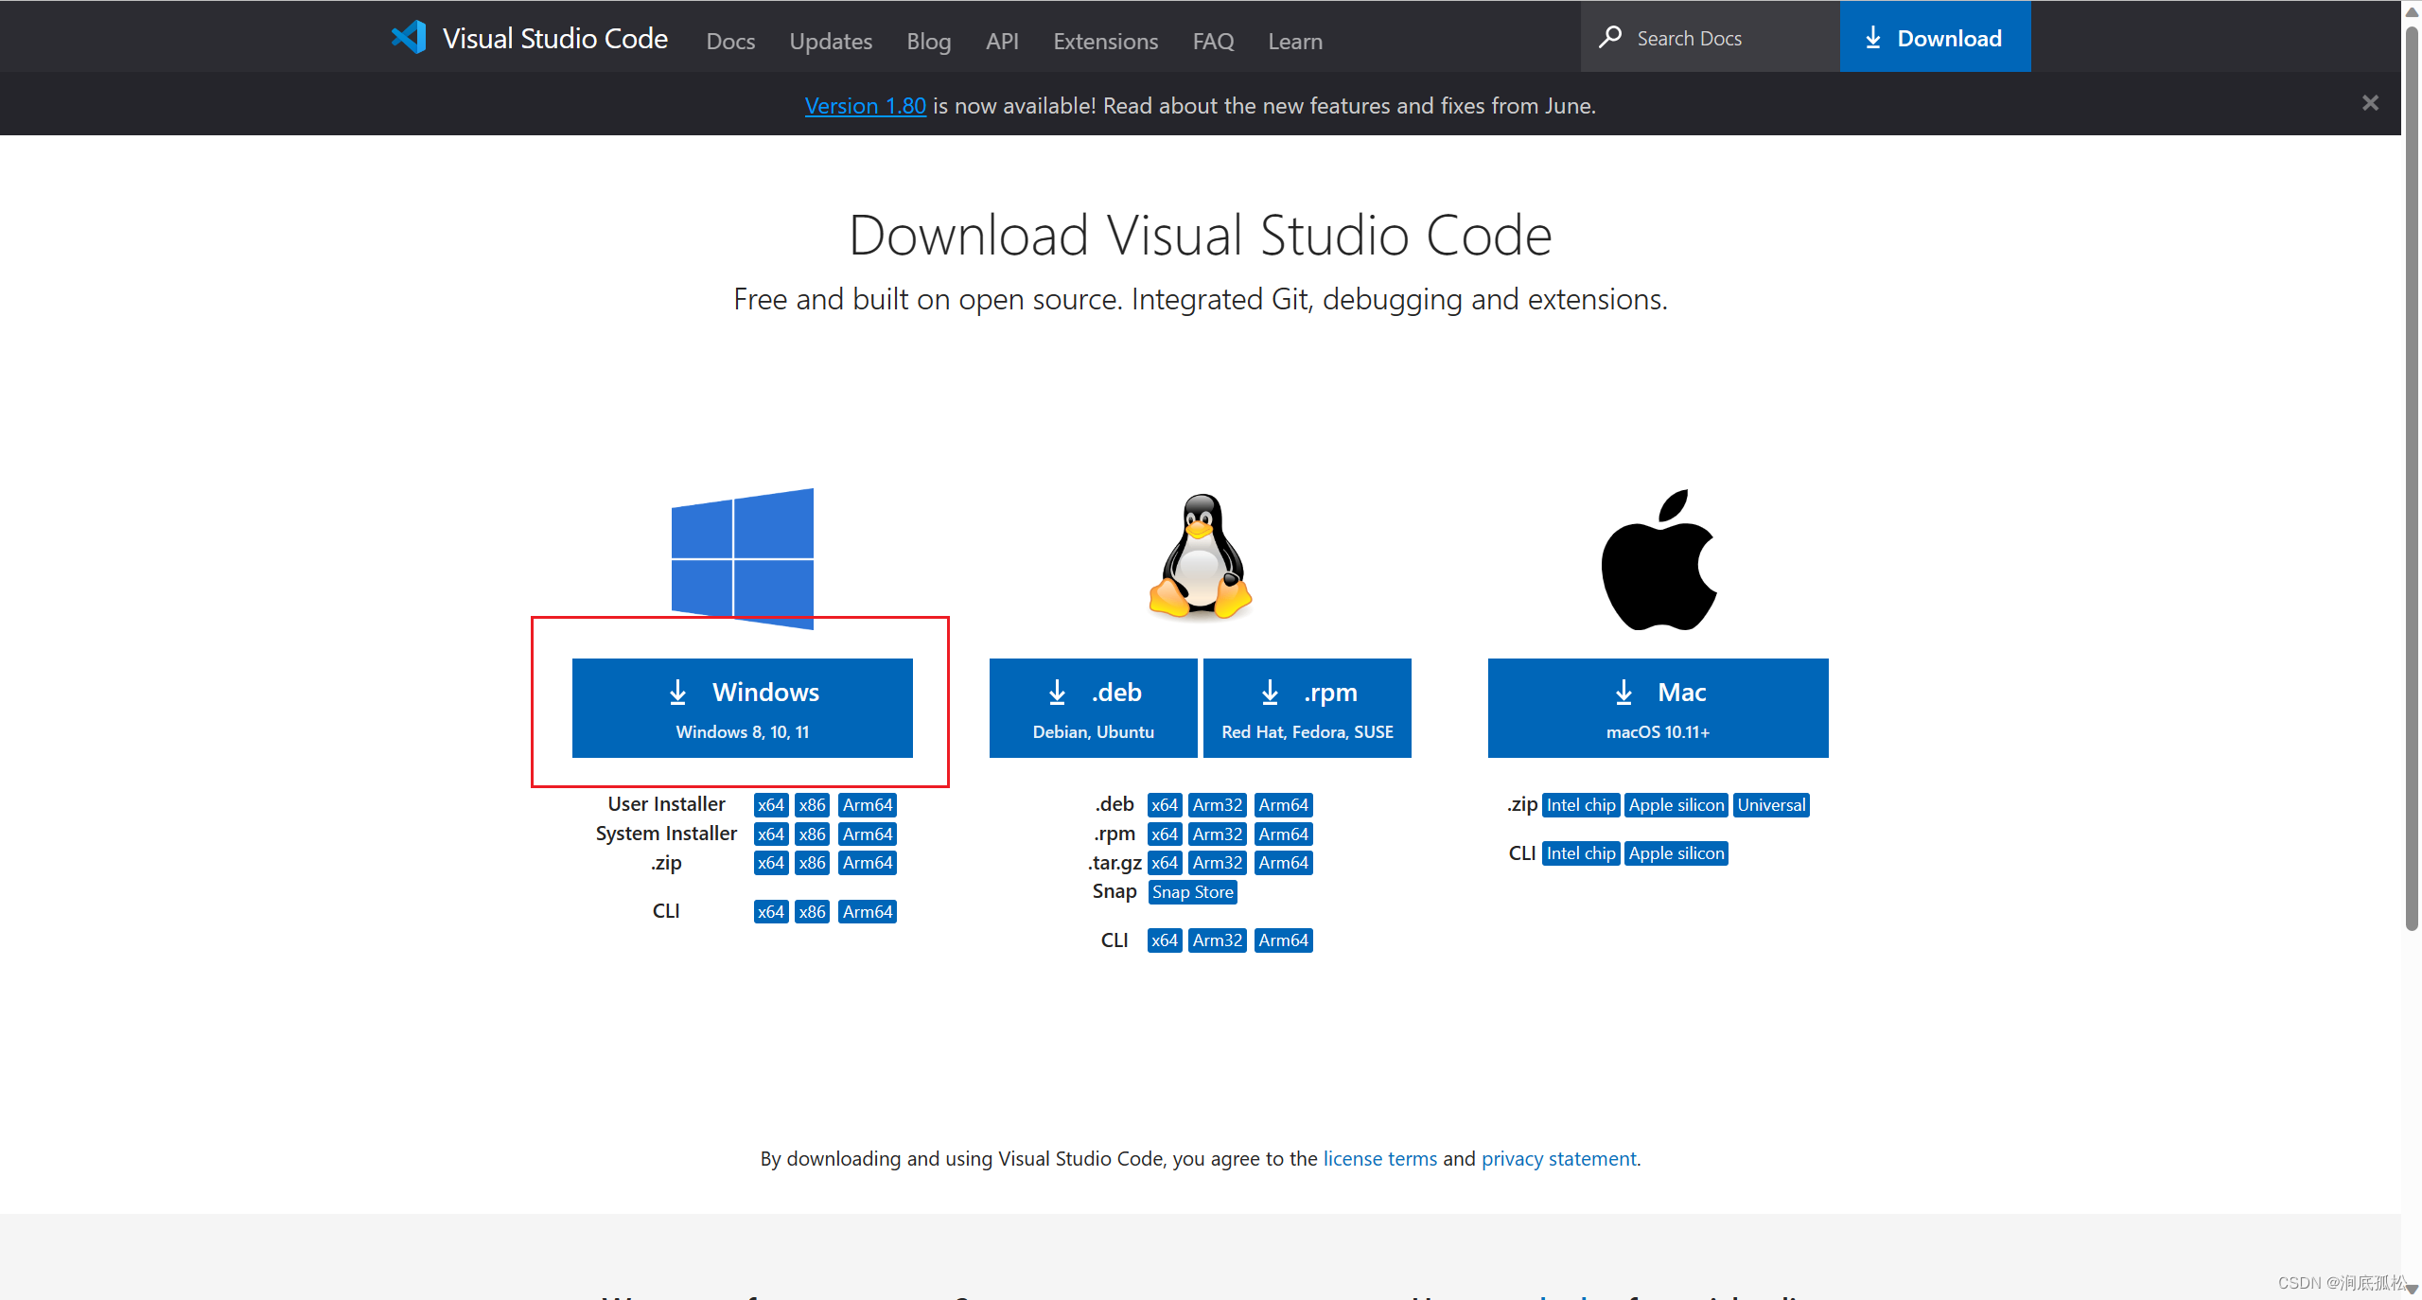The image size is (2422, 1300).
Task: Download Windows System Installer Arm64
Action: pyautogui.click(x=868, y=834)
